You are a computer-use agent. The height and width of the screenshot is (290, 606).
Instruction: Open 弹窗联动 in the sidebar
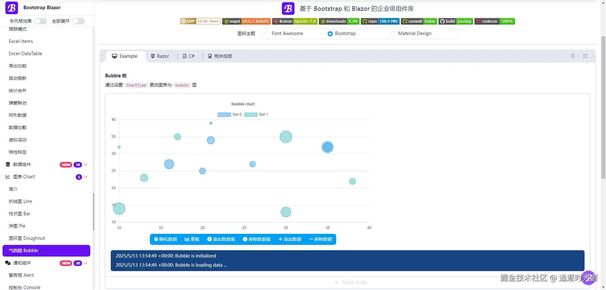(x=18, y=103)
